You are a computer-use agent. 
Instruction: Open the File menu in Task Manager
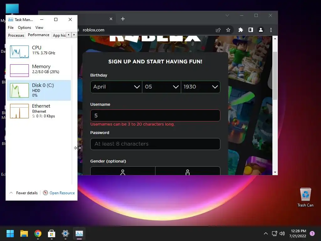11,28
